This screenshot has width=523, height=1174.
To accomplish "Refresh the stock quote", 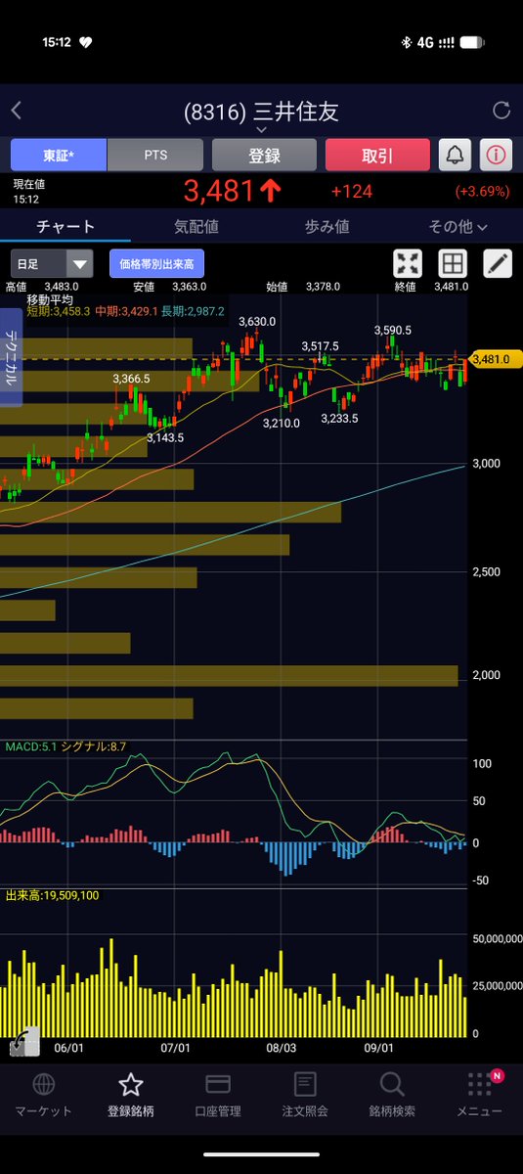I will click(501, 111).
